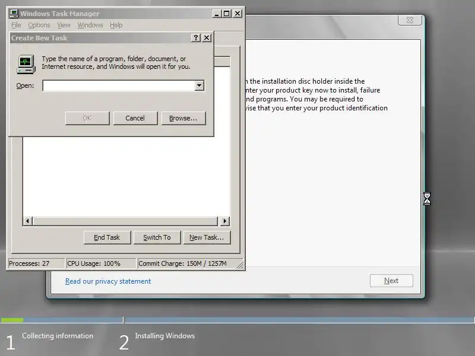This screenshot has height=356, width=475.
Task: Click Next in the Windows setup window
Action: (391, 281)
